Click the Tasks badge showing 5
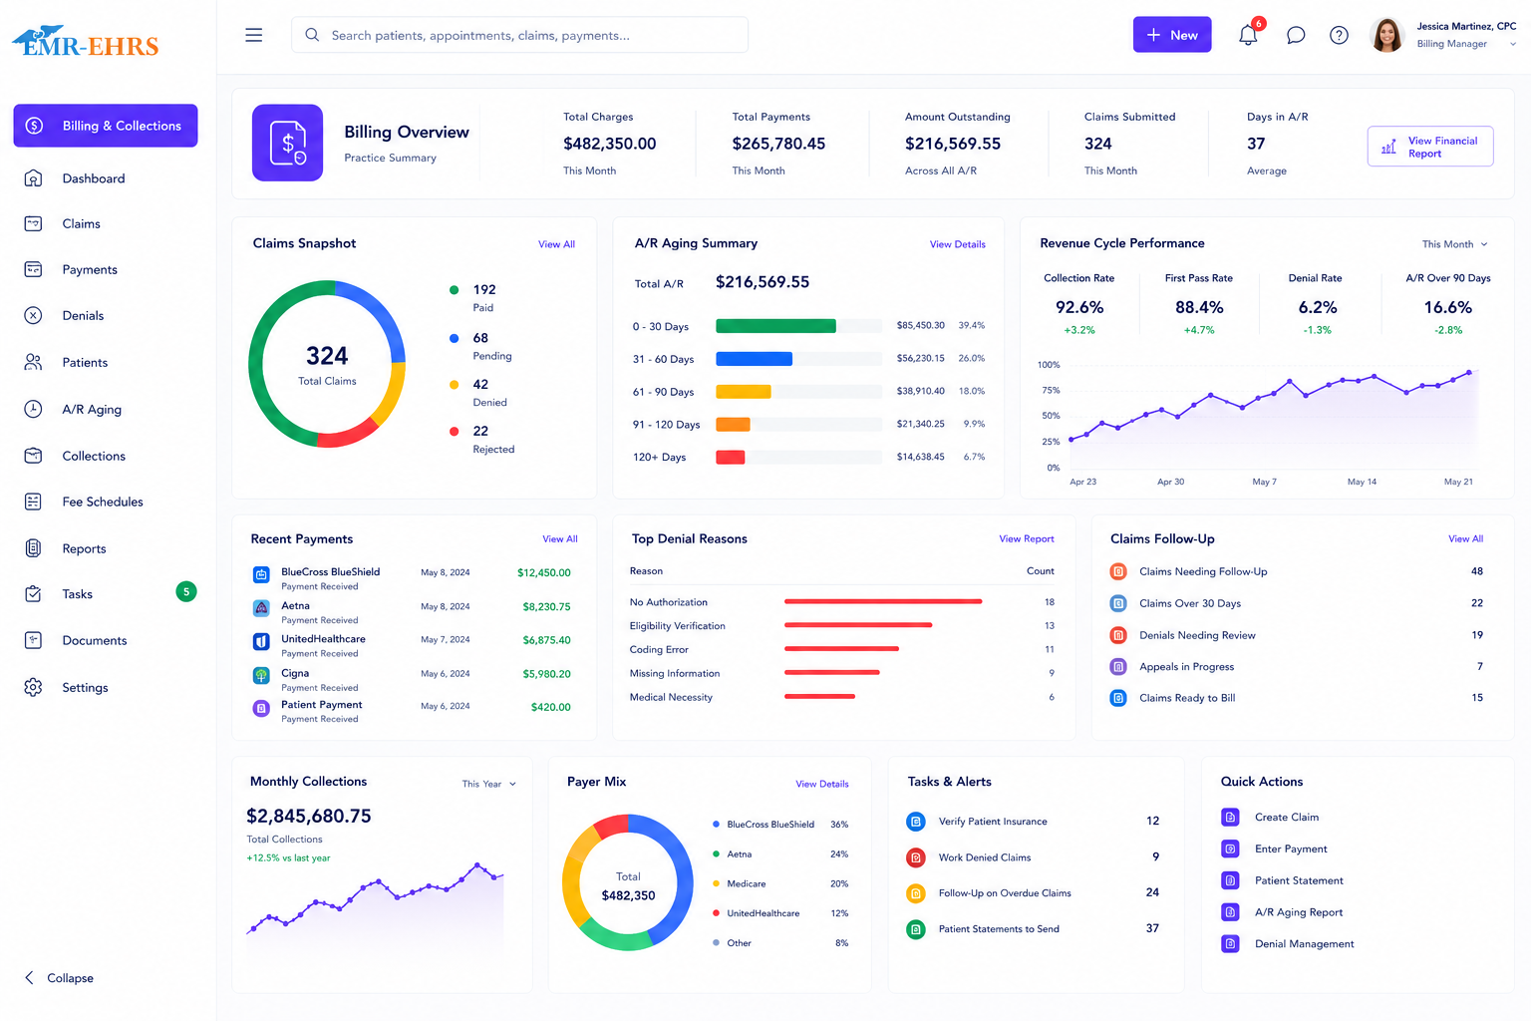Image resolution: width=1531 pixels, height=1021 pixels. tap(186, 592)
